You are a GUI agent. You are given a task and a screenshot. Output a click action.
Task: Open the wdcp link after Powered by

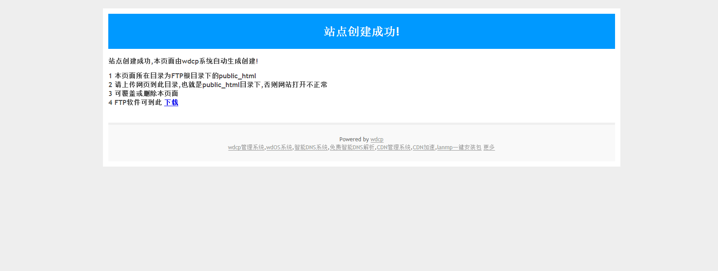point(377,139)
